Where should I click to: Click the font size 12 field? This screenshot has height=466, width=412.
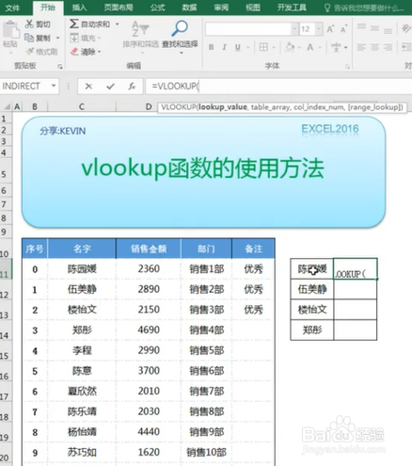[308, 29]
